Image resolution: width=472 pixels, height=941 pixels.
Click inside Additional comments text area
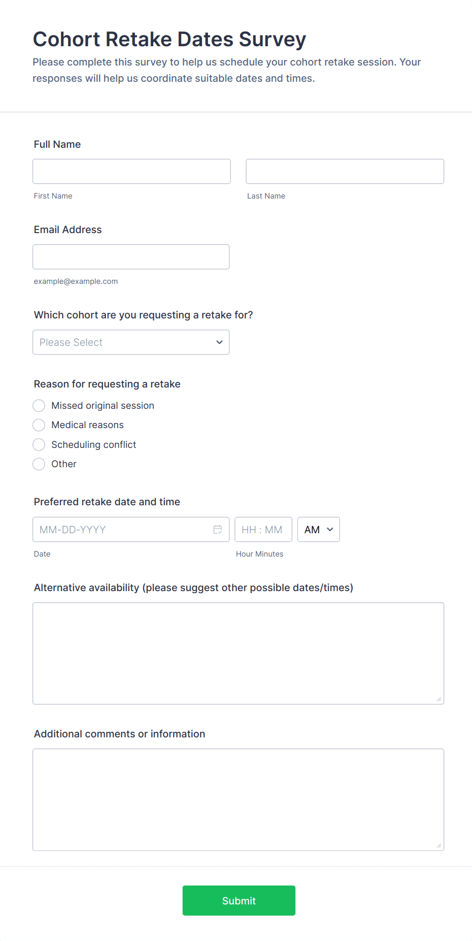click(x=238, y=799)
